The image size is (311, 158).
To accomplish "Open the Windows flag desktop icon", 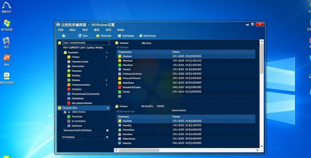I will pos(7,23).
